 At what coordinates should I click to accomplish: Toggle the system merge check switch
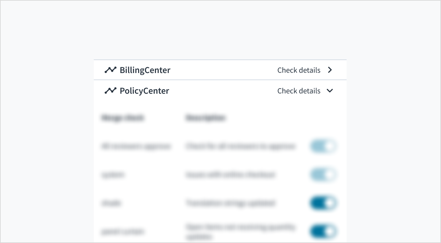pos(323,175)
